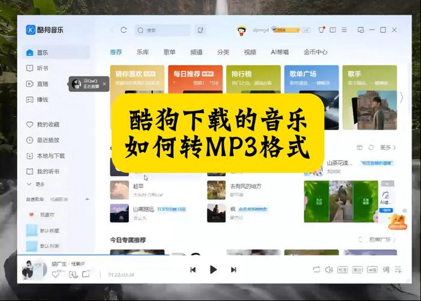421x301 pixels.
Task: Open the 歌手 card
Action: click(369, 98)
